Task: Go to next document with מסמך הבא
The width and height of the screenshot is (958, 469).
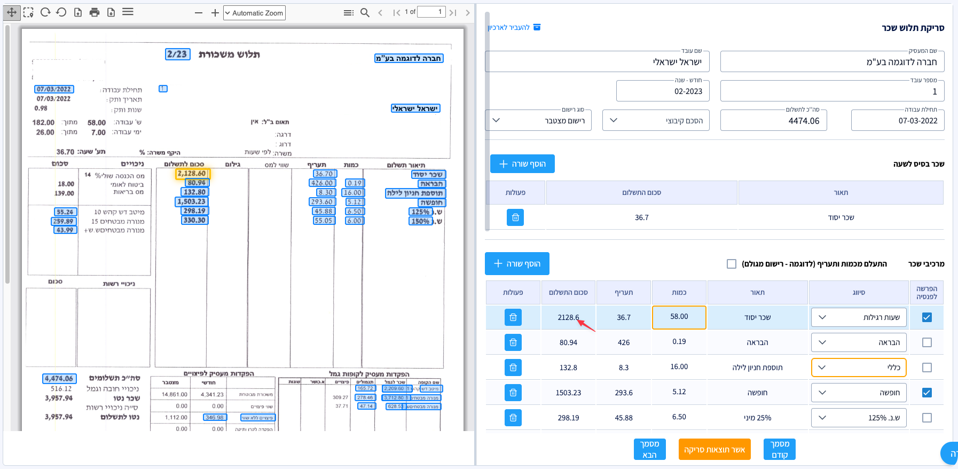Action: coord(649,449)
